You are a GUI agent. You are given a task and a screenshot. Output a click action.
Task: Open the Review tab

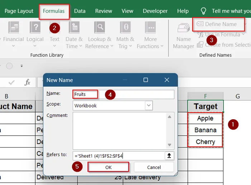pos(104,11)
